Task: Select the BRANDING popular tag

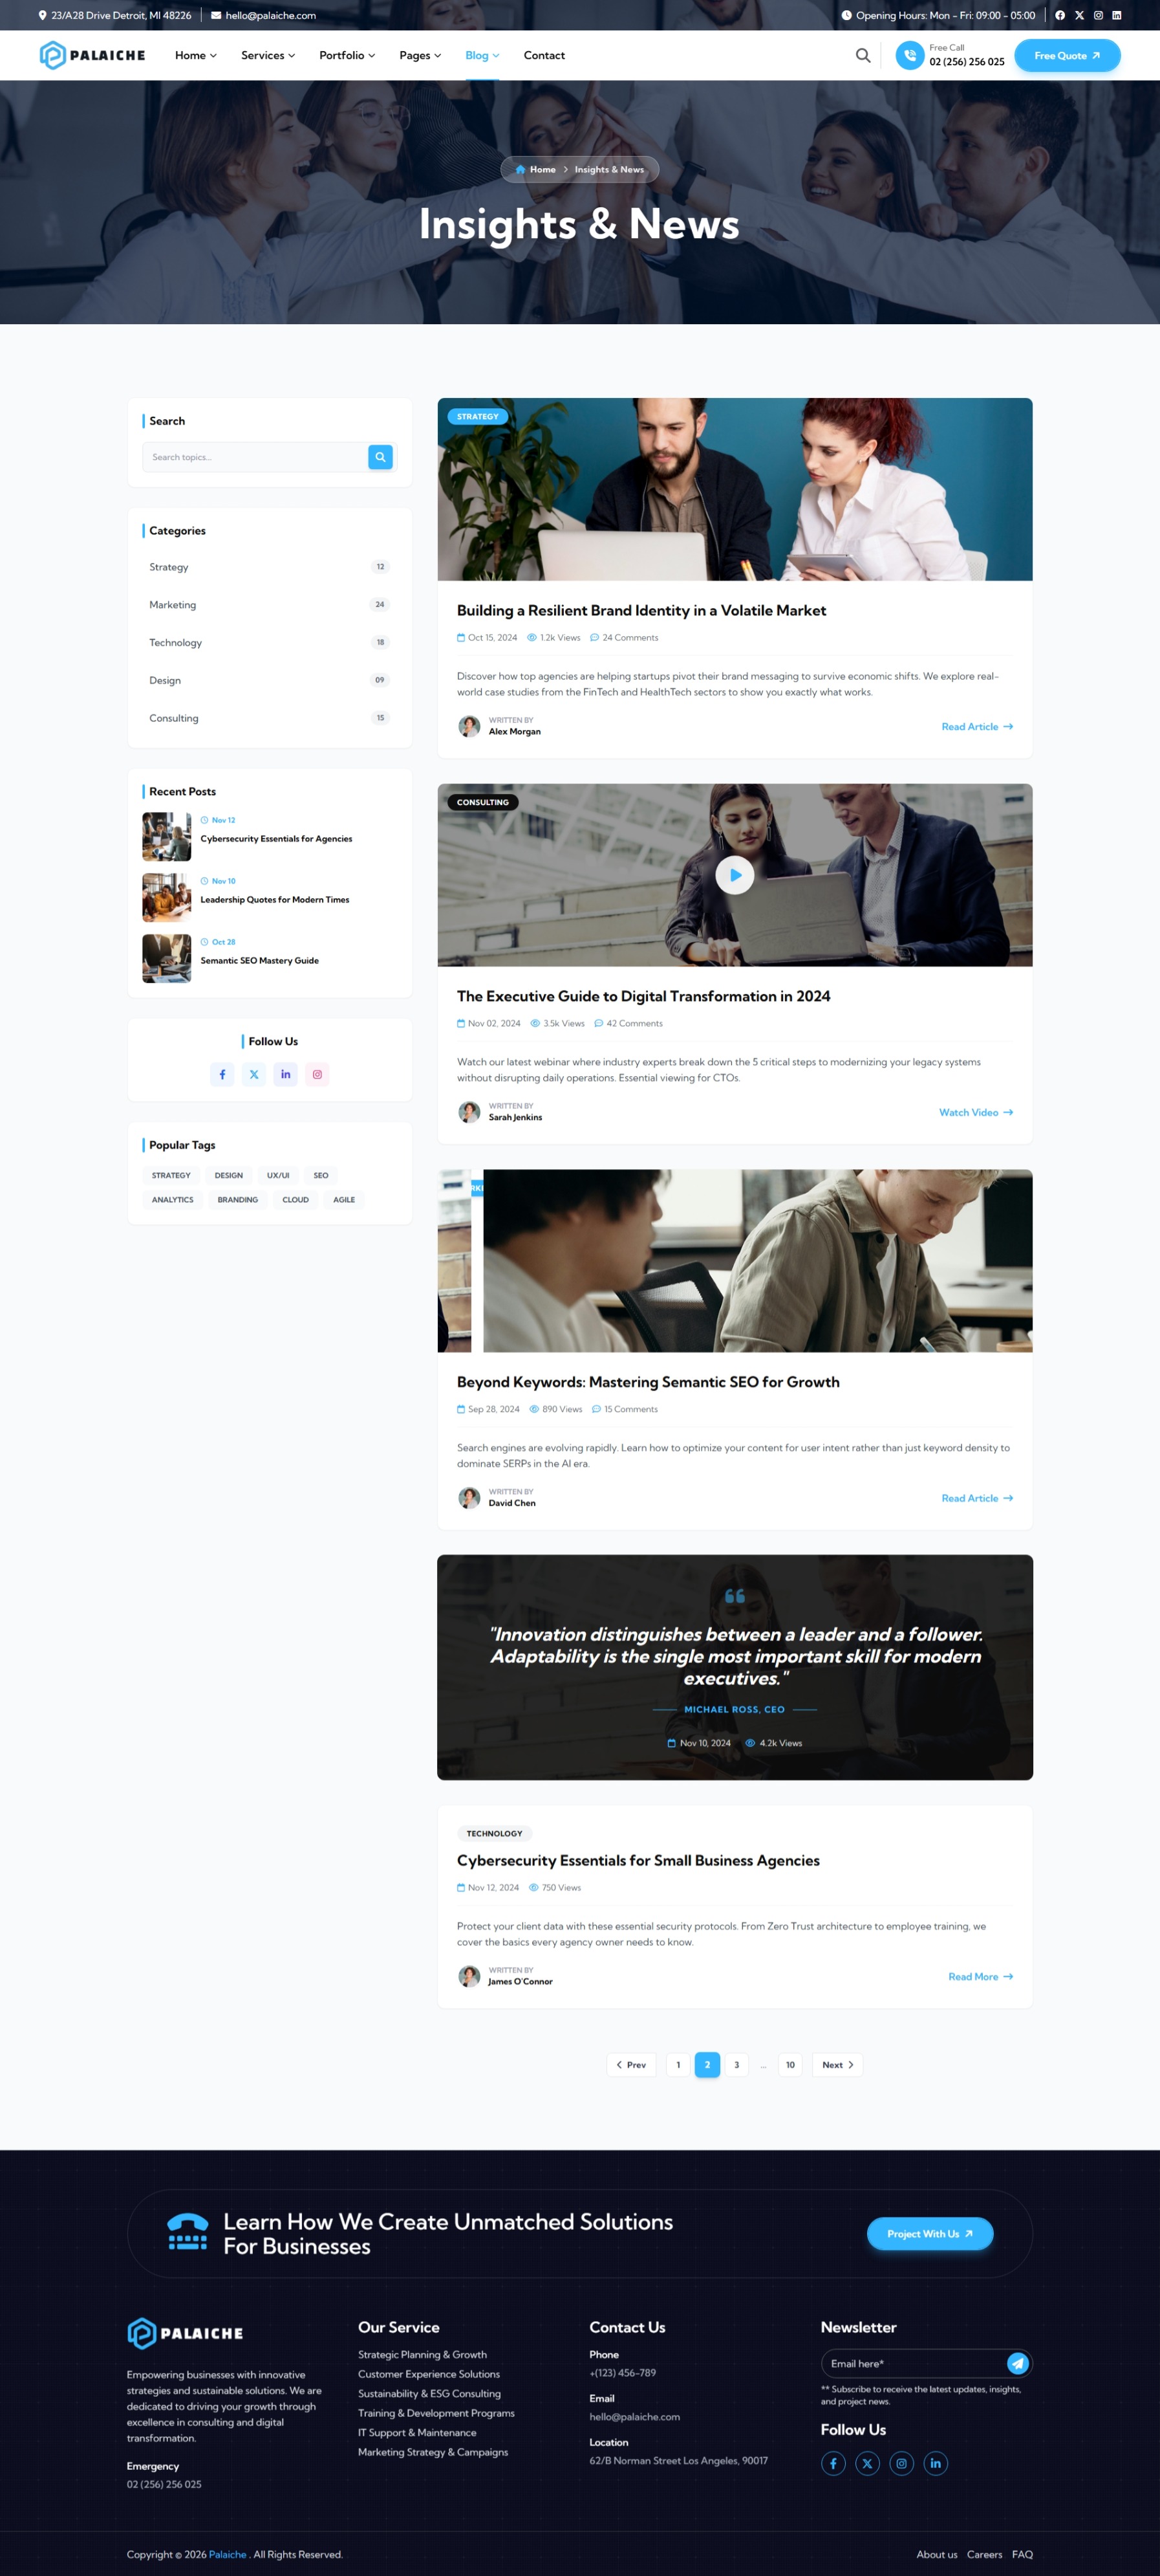Action: pos(238,1199)
